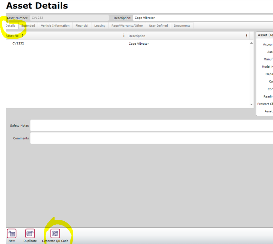Click the Duplicate asset icon
Viewport: 273px width, 244px height.
30,234
